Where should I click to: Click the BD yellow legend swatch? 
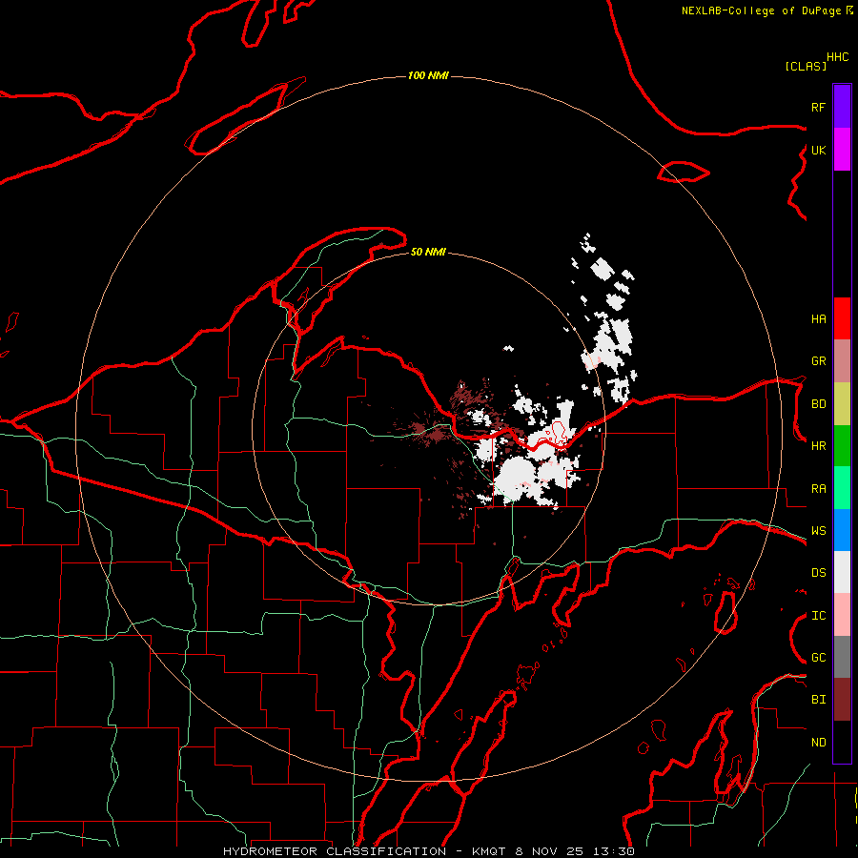pyautogui.click(x=842, y=403)
